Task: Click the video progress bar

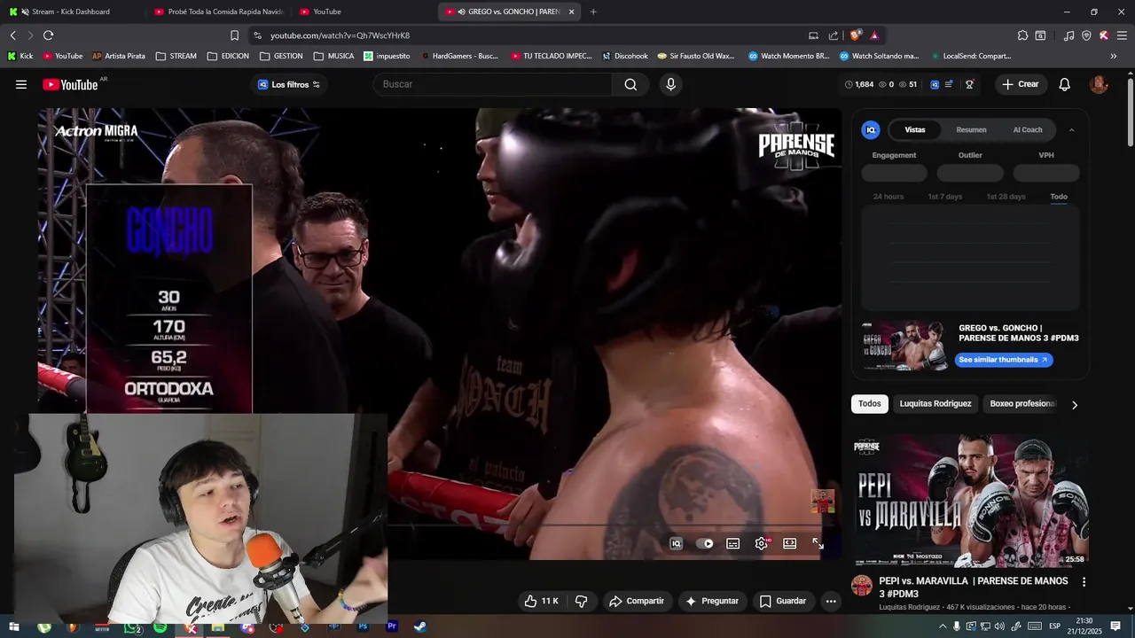Action: 612,526
